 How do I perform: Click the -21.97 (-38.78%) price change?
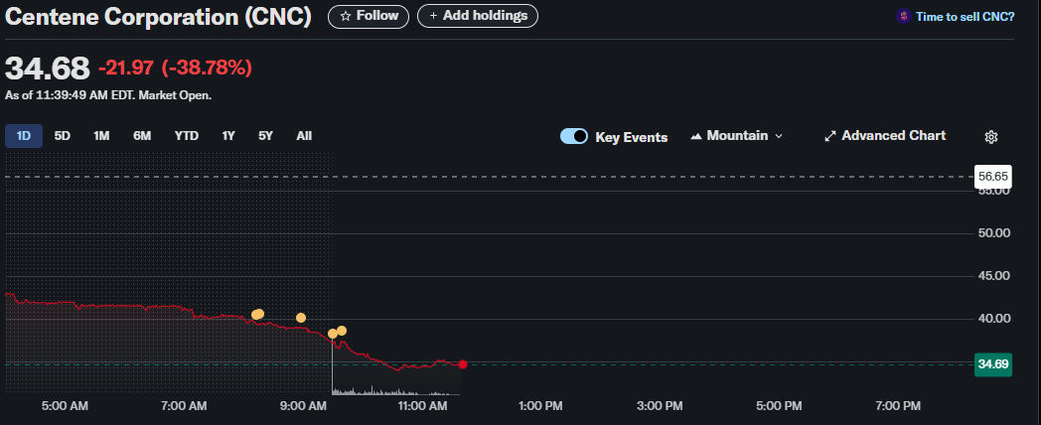coord(175,68)
